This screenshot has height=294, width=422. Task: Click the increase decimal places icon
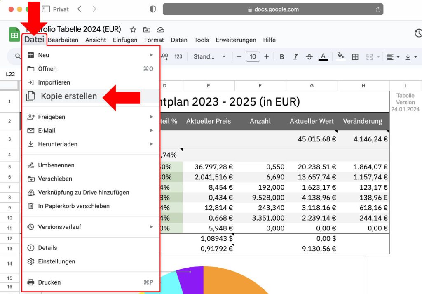click(164, 56)
